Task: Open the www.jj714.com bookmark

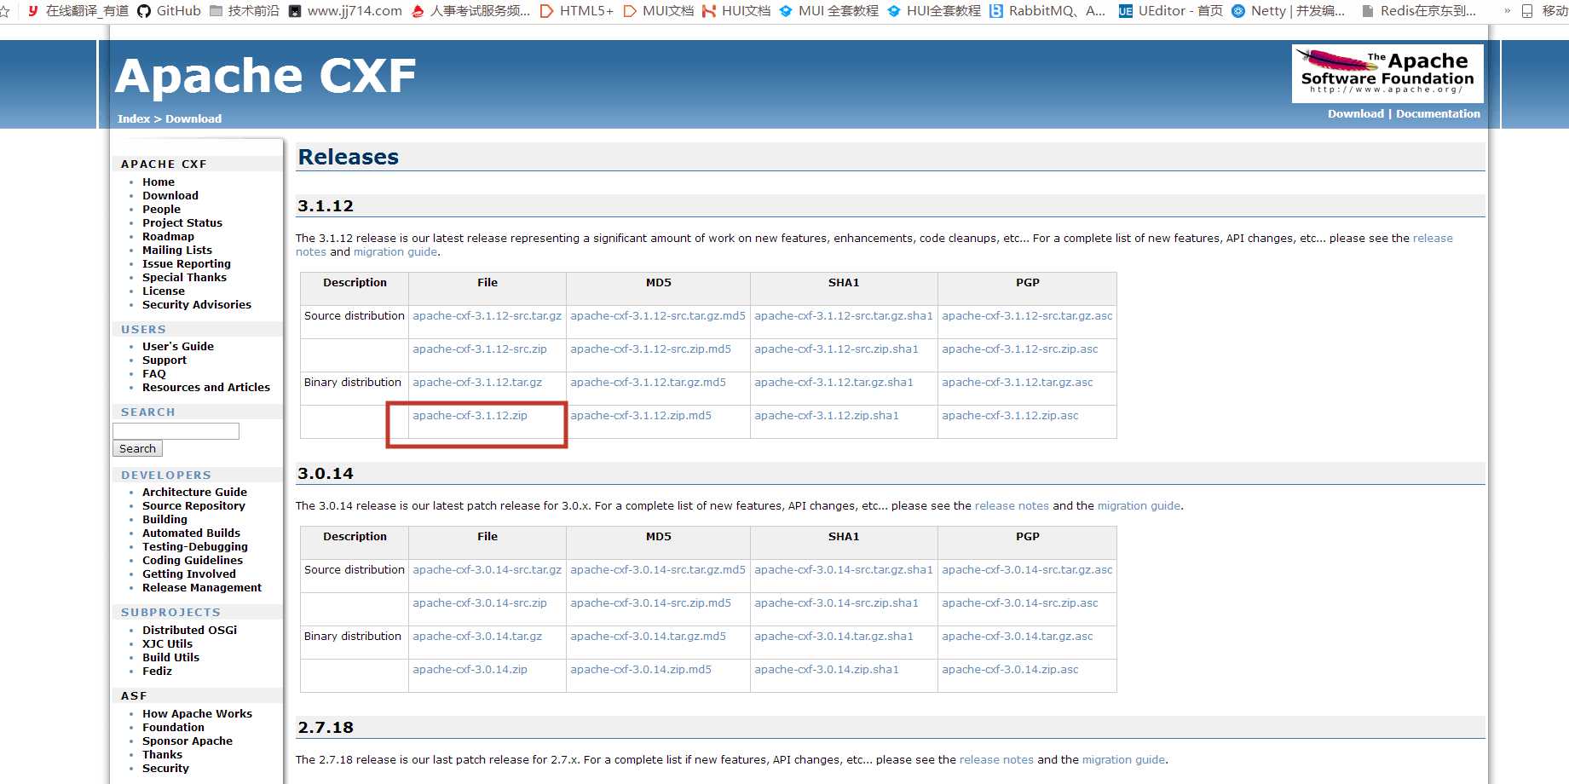Action: coord(345,11)
